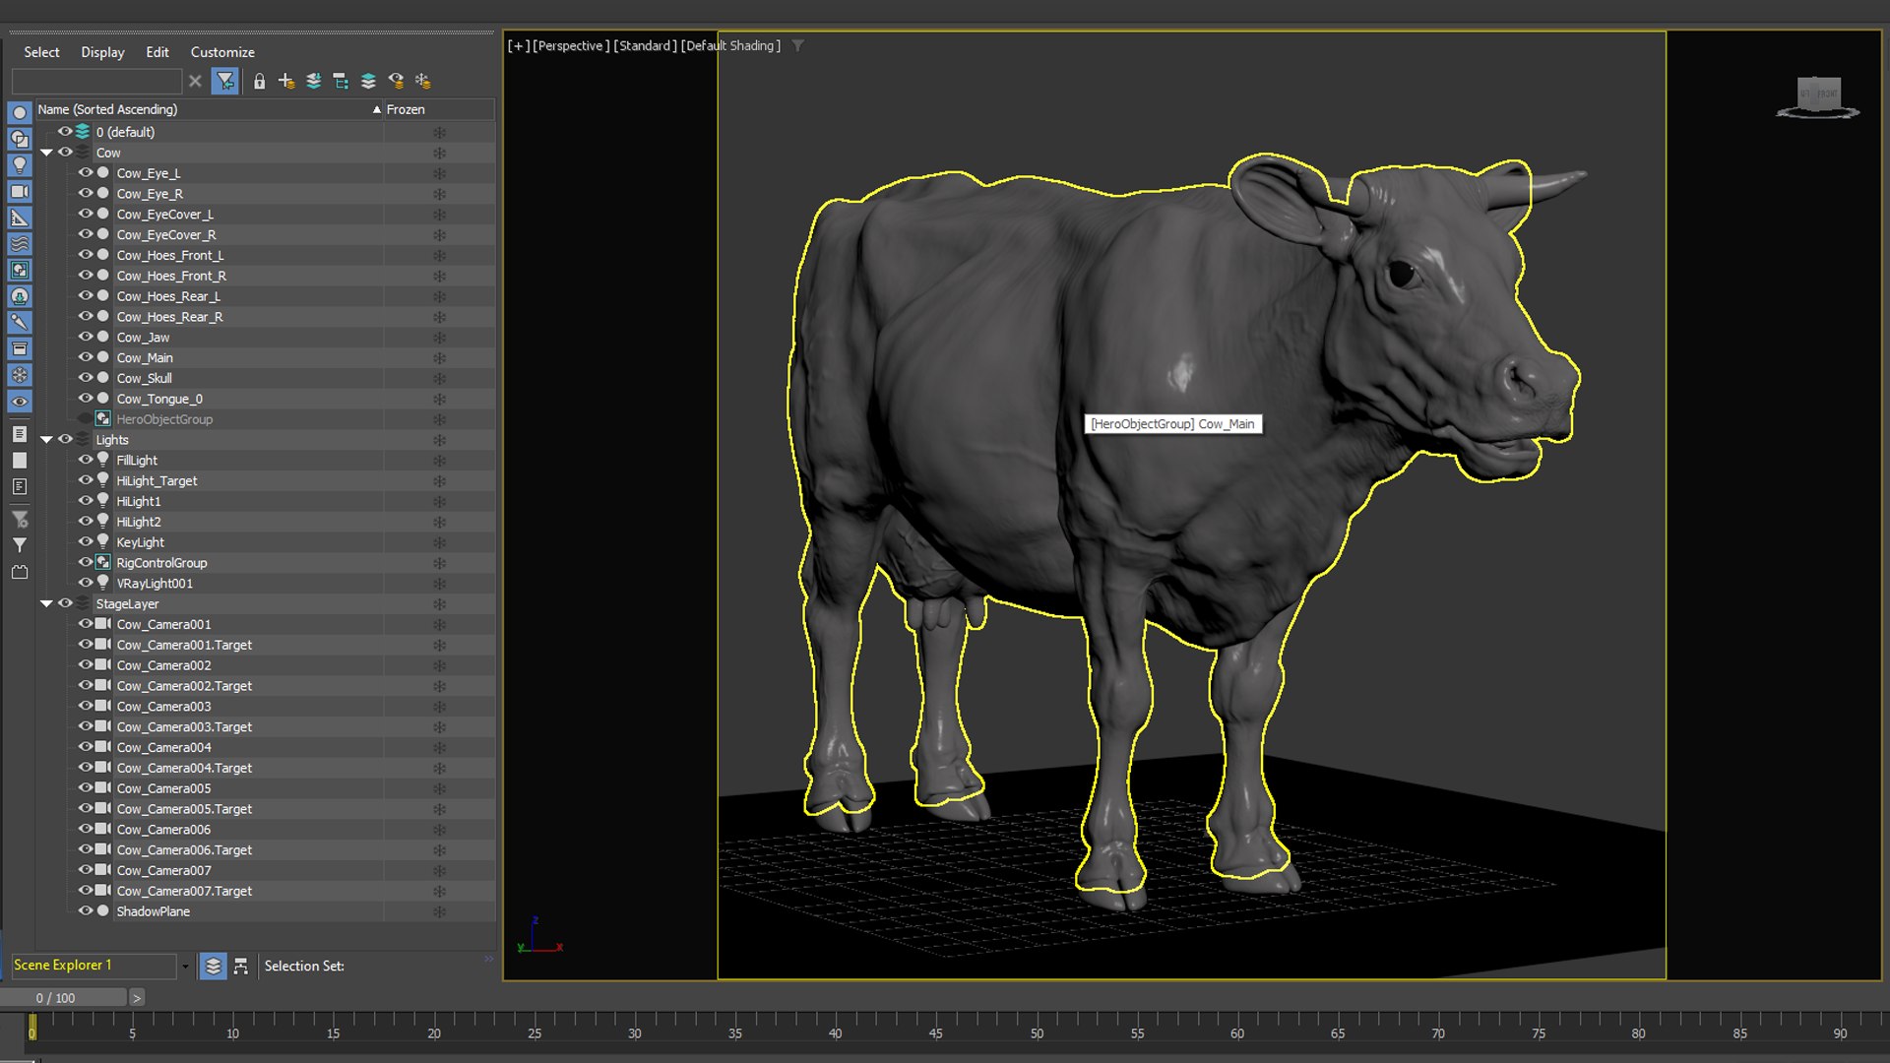Image resolution: width=1890 pixels, height=1063 pixels.
Task: Toggle the Display Shapes filter icon
Action: (19, 139)
